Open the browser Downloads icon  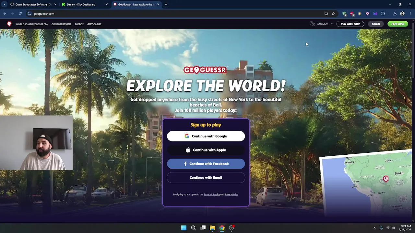pos(395,14)
